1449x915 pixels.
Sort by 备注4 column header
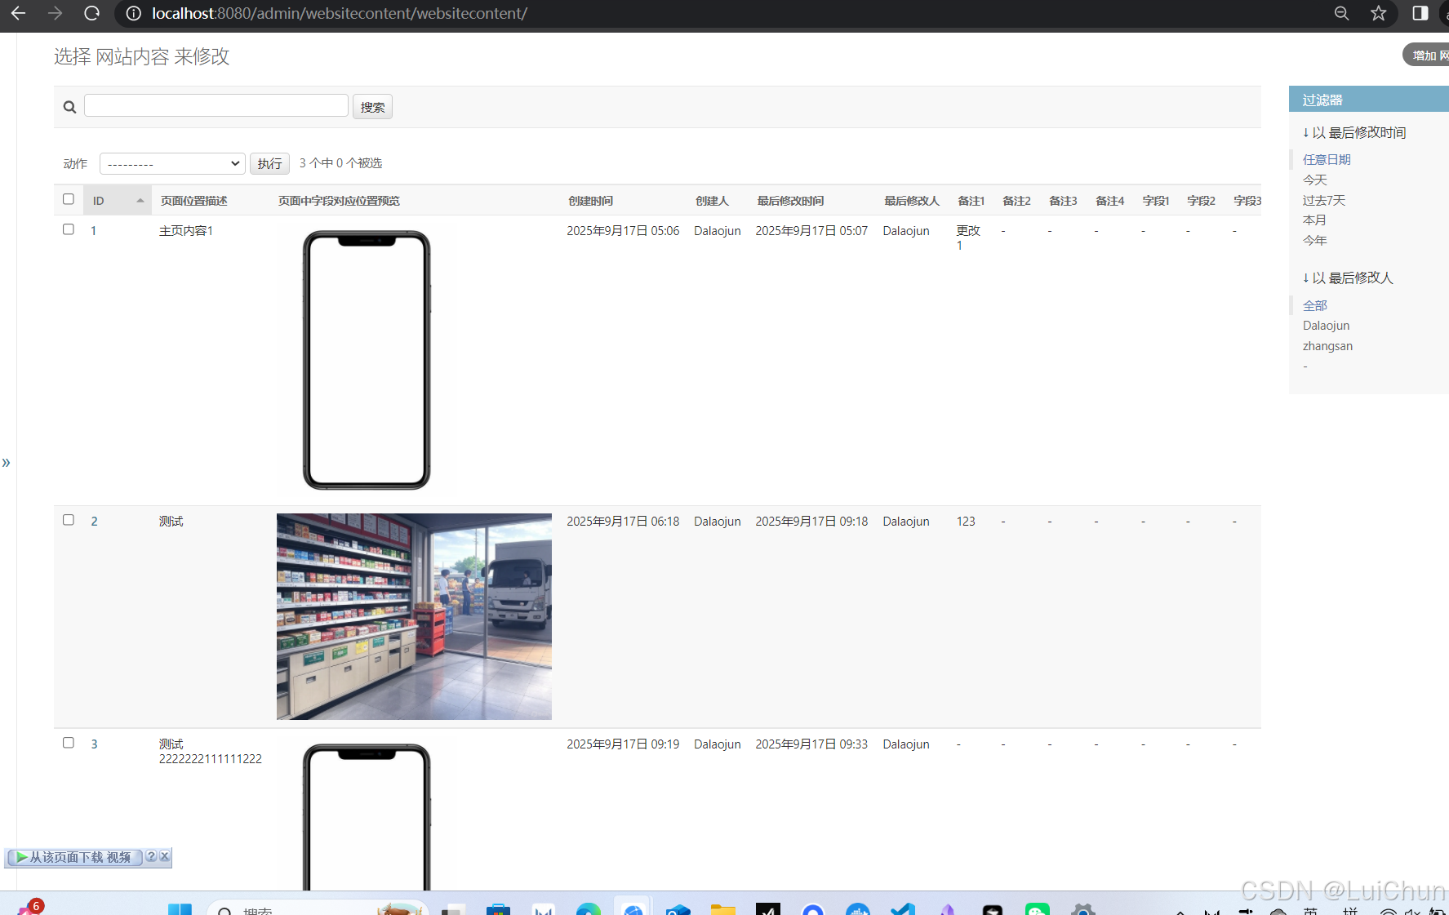click(x=1109, y=201)
